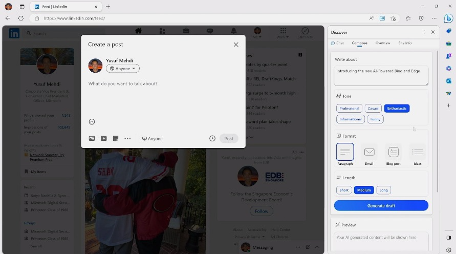
Task: Open the Notifications bell icon
Action: click(233, 31)
